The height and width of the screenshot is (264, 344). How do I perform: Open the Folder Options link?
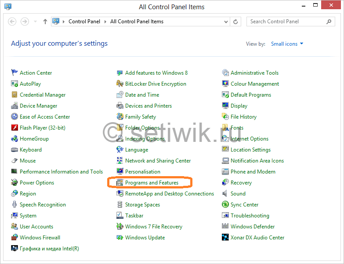(142, 128)
